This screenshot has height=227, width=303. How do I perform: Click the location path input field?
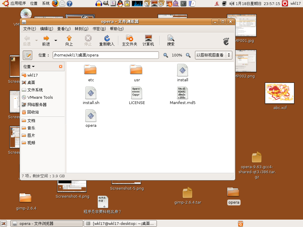106,55
